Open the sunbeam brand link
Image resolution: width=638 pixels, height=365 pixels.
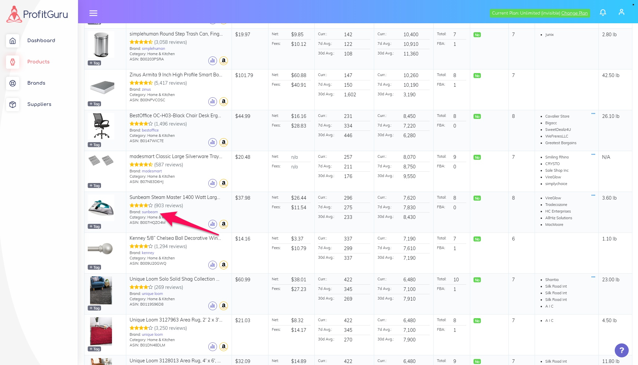(x=150, y=212)
